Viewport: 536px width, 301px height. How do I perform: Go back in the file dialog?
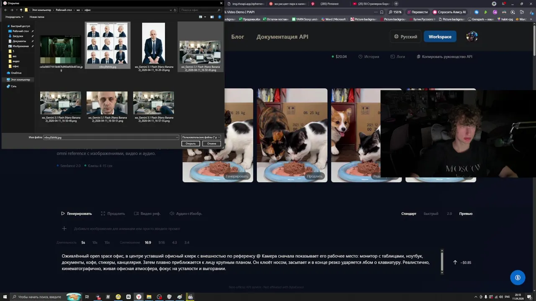click(x=6, y=10)
